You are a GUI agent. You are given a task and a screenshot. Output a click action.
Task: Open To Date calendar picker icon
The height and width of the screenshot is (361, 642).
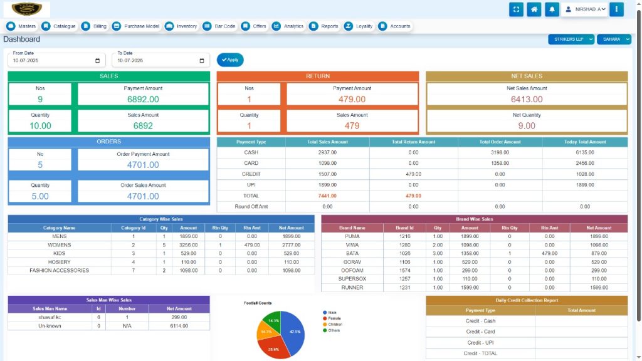pos(201,61)
